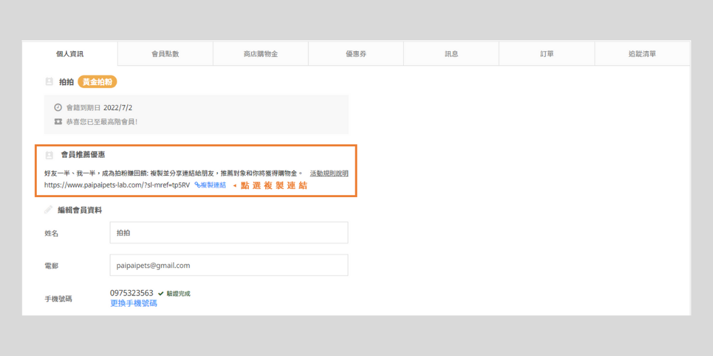This screenshot has width=713, height=356.
Task: Click the paipaipets-lab referral URL text
Action: [x=116, y=185]
